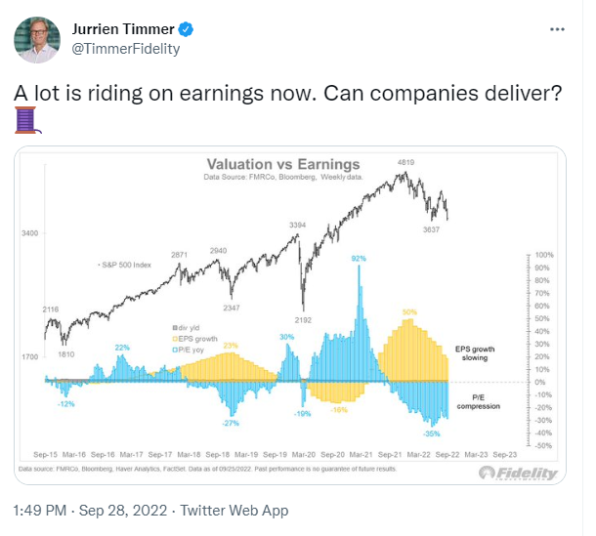Screen dimensions: 596x536
Task: Open the Valuation vs Earnings chart image
Action: [290, 315]
